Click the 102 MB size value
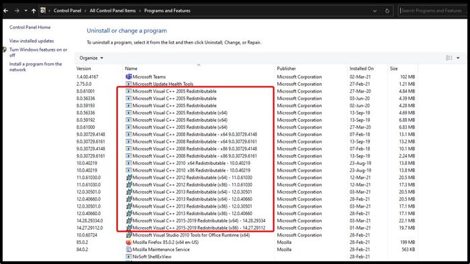Image resolution: width=470 pixels, height=264 pixels. pos(408,77)
